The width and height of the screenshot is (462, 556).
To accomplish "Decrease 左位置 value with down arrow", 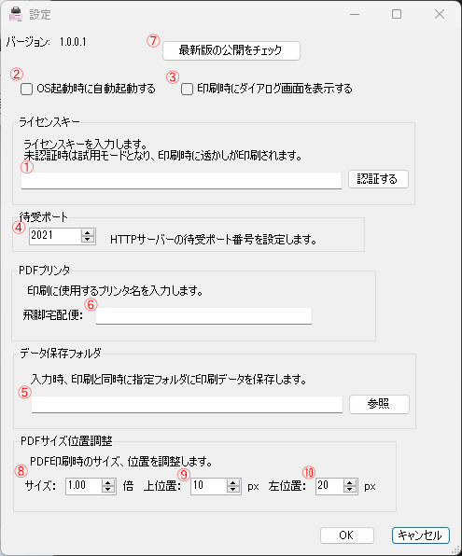I will pyautogui.click(x=349, y=490).
